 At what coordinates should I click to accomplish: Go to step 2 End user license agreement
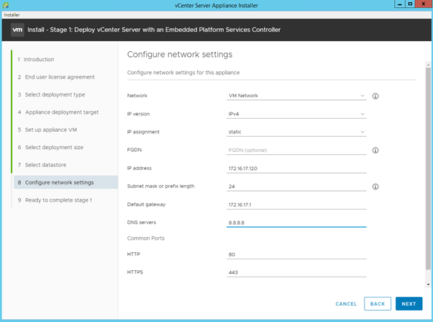pyautogui.click(x=56, y=77)
